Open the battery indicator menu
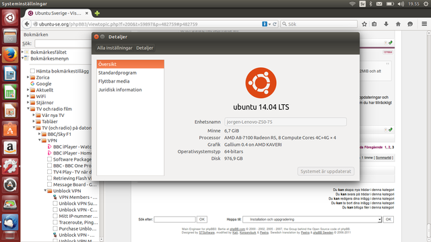431x242 pixels. click(390, 4)
